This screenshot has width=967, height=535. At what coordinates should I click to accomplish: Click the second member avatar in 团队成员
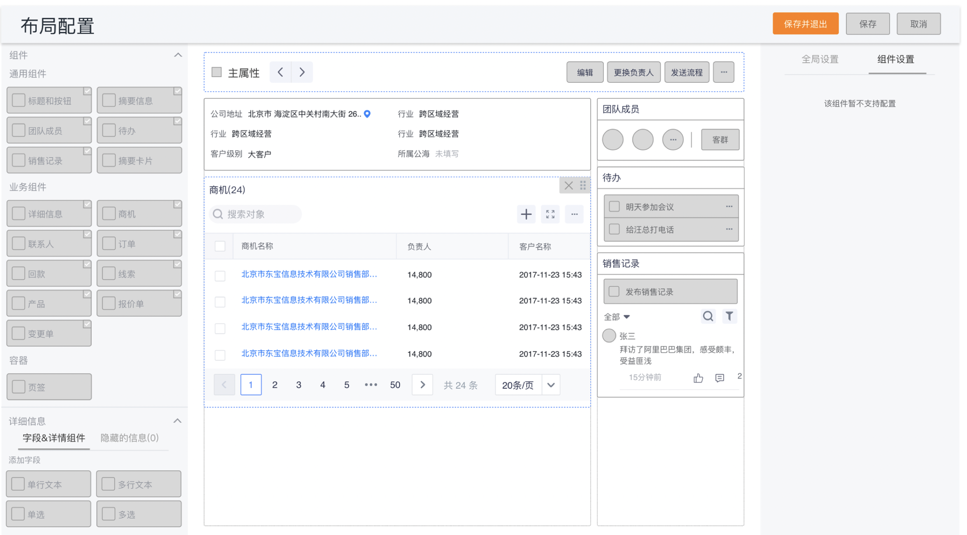(x=643, y=140)
